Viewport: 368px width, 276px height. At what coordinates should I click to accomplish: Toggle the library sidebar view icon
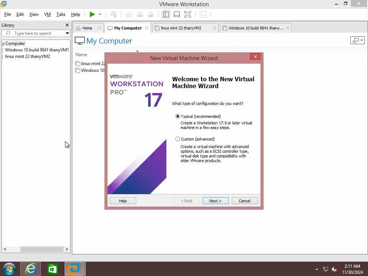pyautogui.click(x=166, y=14)
